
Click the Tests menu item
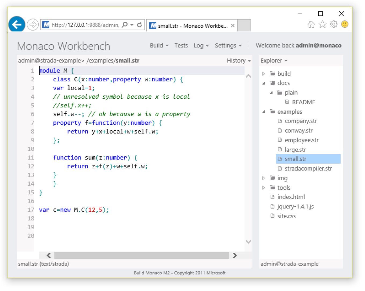pyautogui.click(x=181, y=46)
